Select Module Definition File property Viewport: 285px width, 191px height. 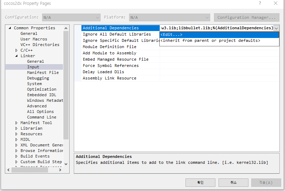(120, 47)
